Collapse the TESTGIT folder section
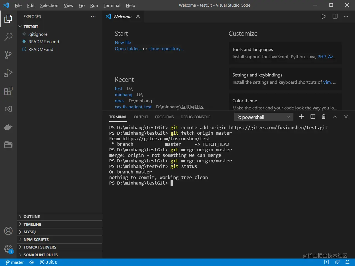This screenshot has height=266, width=355. click(x=59, y=27)
